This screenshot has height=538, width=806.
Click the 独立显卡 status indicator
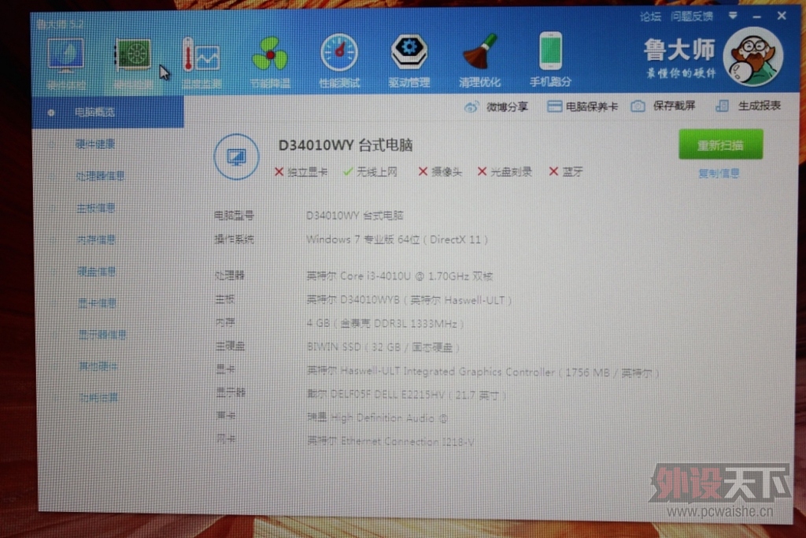click(301, 172)
